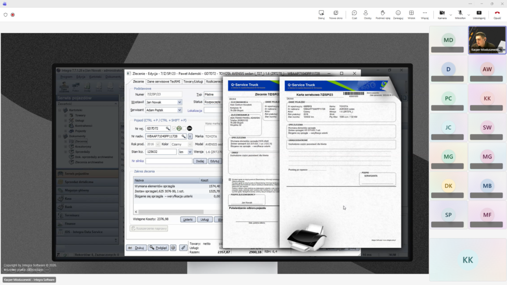Click the Stan licz. mileage field
The height and width of the screenshot is (285, 507).
coord(161,152)
